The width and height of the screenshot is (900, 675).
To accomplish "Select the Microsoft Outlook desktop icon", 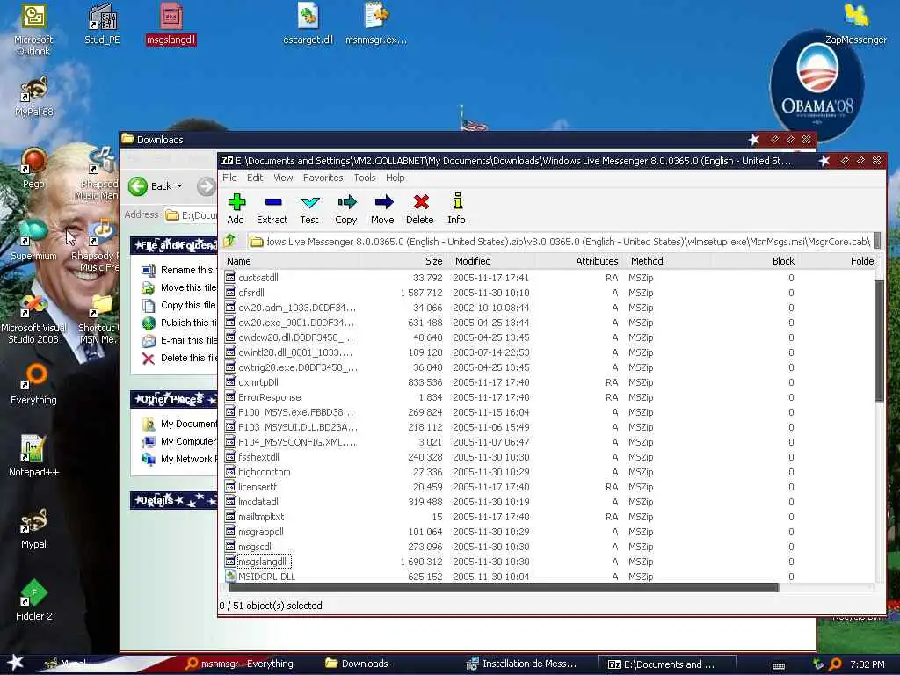I will click(33, 29).
